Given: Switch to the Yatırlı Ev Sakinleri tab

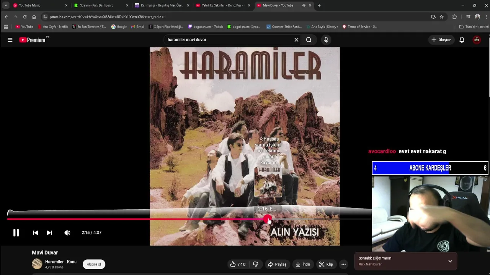Looking at the screenshot, I should [x=223, y=5].
